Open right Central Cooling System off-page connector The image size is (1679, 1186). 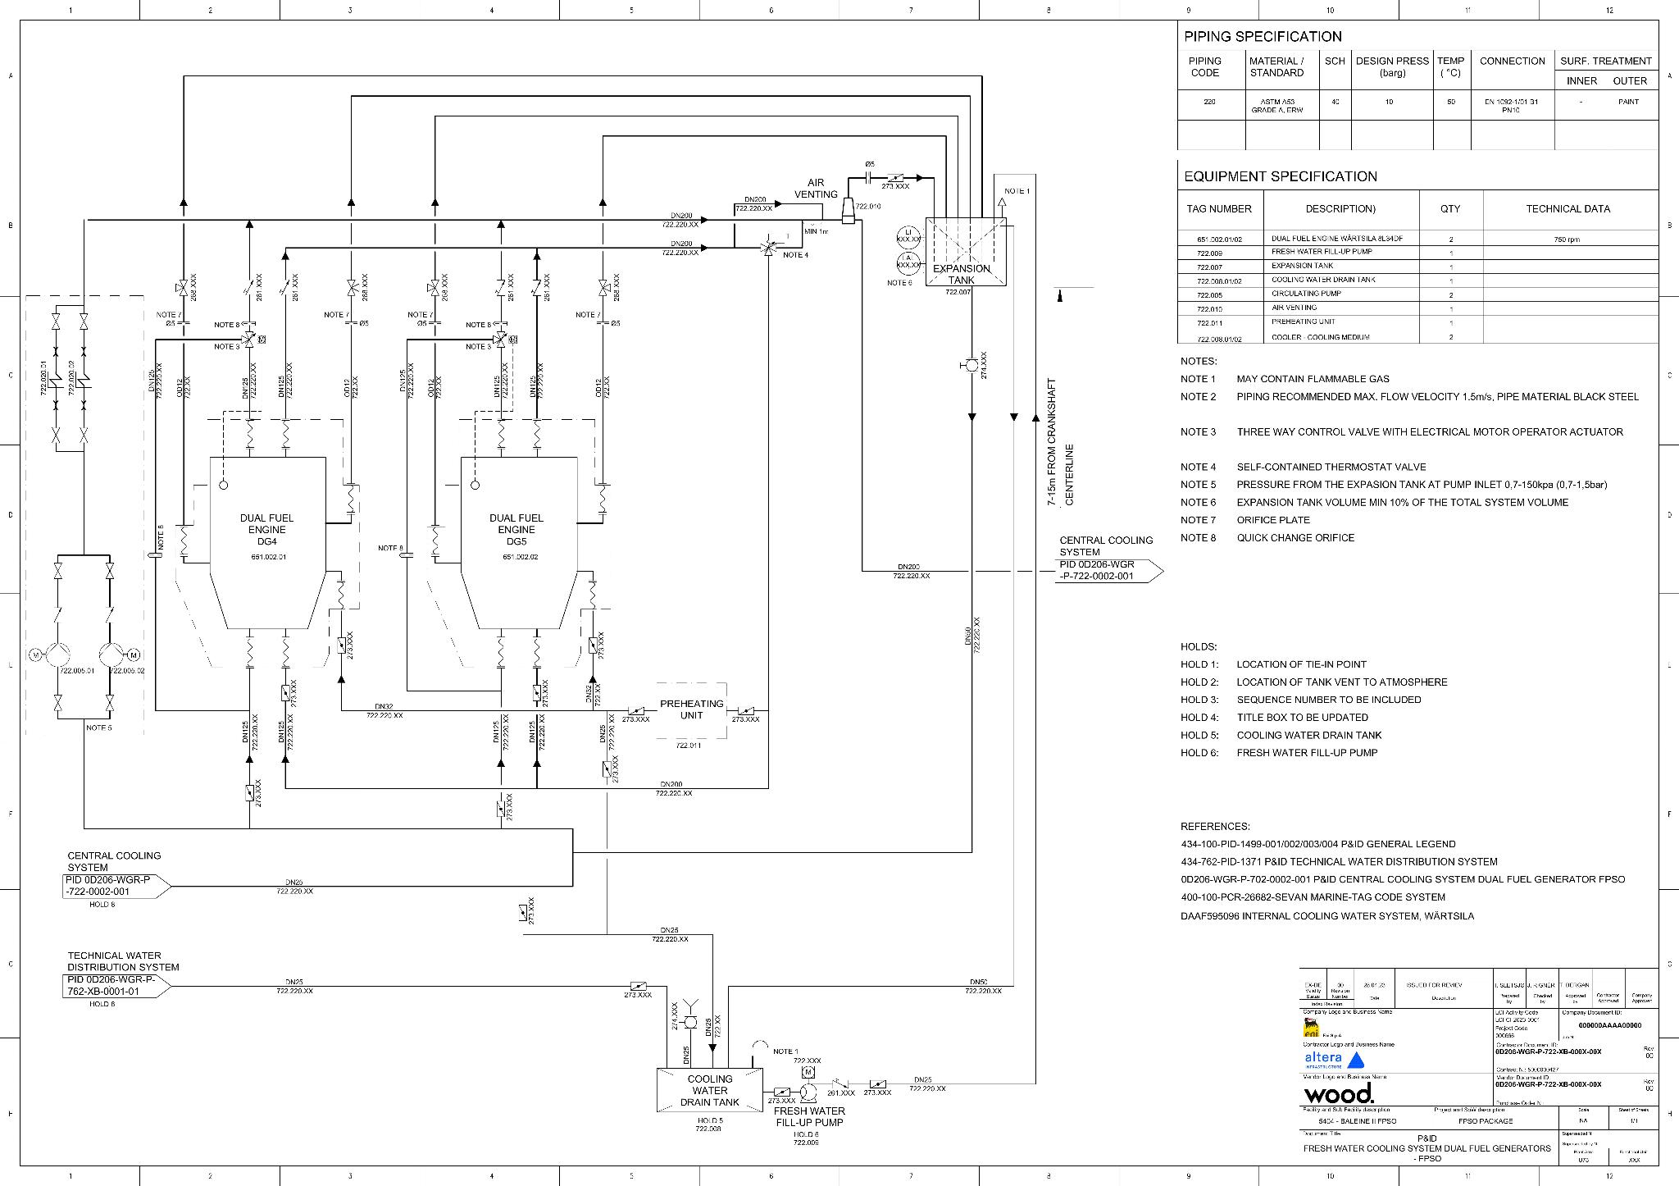tap(1111, 570)
